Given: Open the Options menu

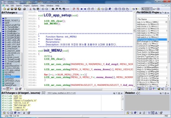Looking at the screenshot, I should click(x=35, y=6).
